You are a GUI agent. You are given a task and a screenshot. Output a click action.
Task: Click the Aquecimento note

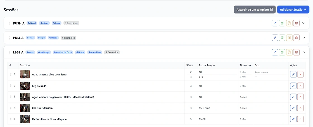(261, 72)
